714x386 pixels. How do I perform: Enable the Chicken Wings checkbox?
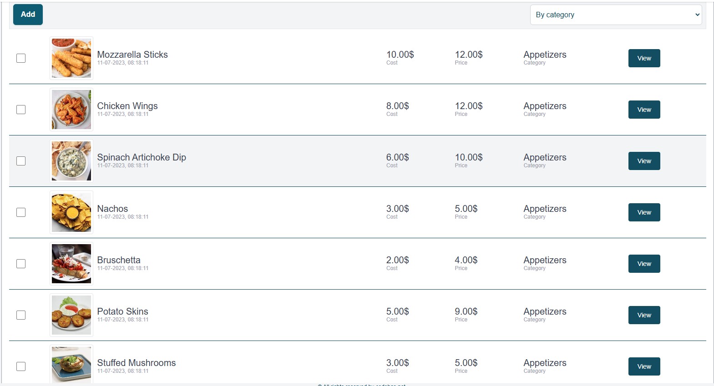21,110
